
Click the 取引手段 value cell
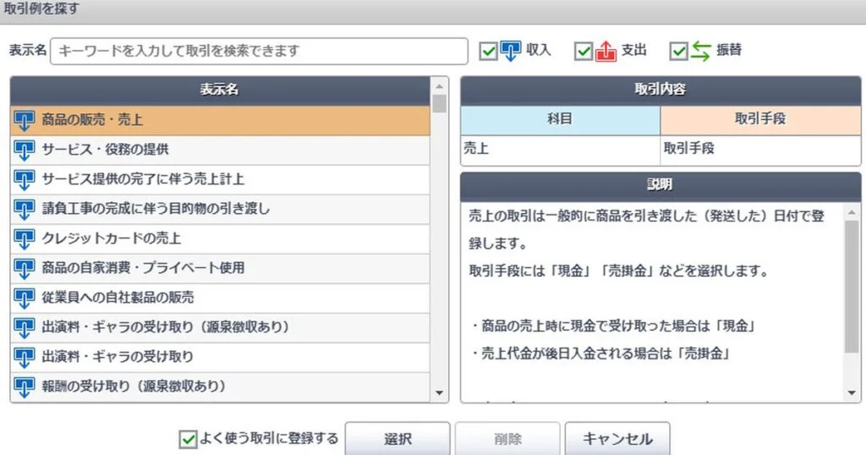tap(760, 149)
